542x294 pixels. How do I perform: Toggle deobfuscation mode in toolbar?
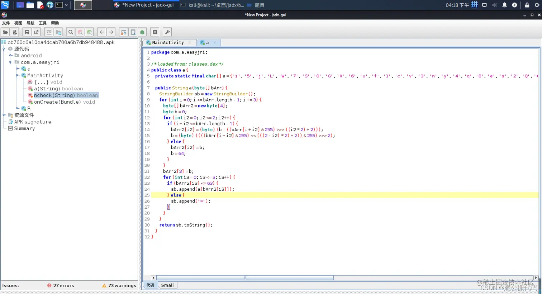coord(124,32)
